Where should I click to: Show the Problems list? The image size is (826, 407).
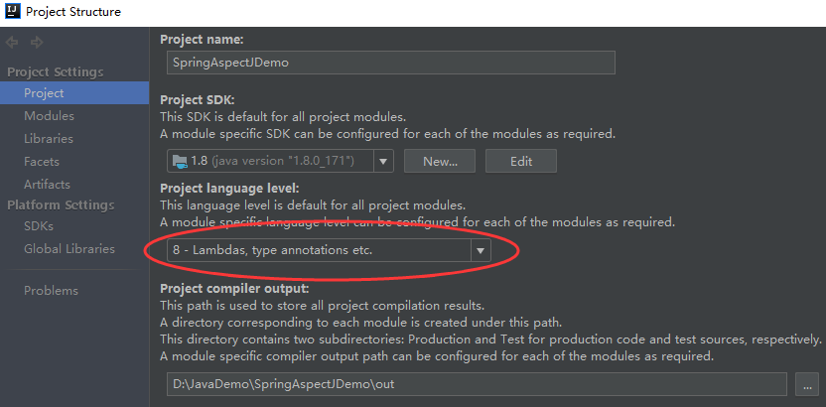tap(51, 291)
